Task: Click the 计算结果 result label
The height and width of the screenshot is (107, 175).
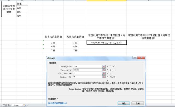Action: point(53,99)
